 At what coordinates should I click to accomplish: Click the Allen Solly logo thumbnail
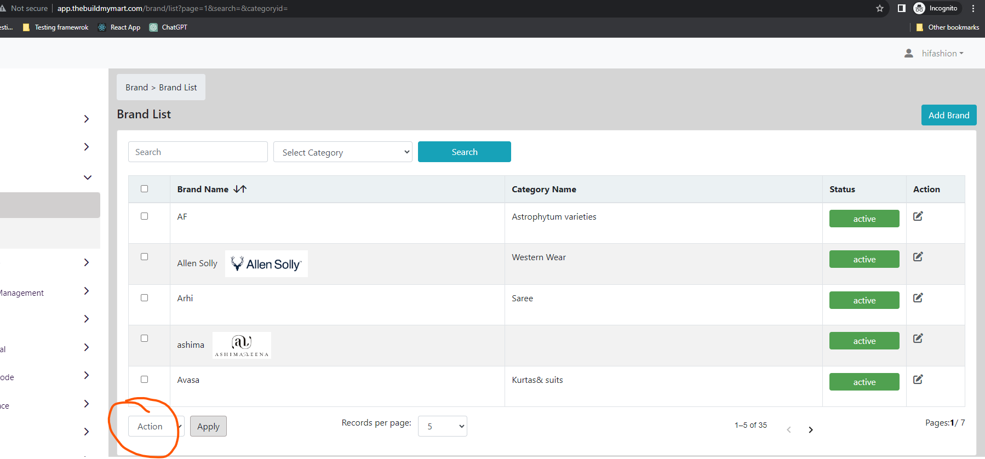point(266,263)
